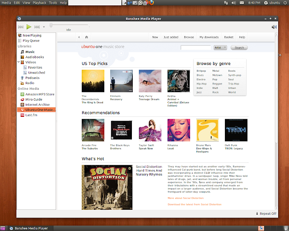Open Miro Guide source
Screen dimensions: 289x231
(x=31, y=99)
